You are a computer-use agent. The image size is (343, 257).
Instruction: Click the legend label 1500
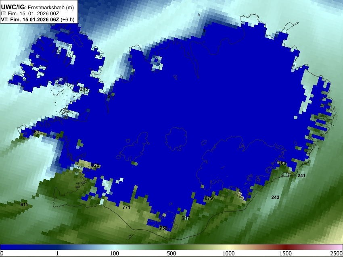tap(286, 253)
